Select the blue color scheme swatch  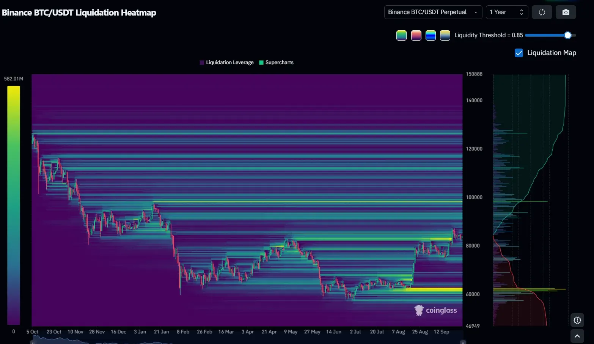(x=431, y=35)
